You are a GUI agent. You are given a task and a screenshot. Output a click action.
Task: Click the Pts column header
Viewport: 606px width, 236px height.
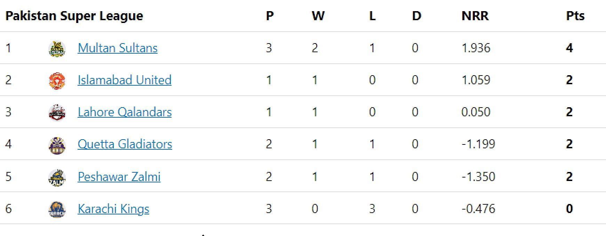click(x=575, y=16)
